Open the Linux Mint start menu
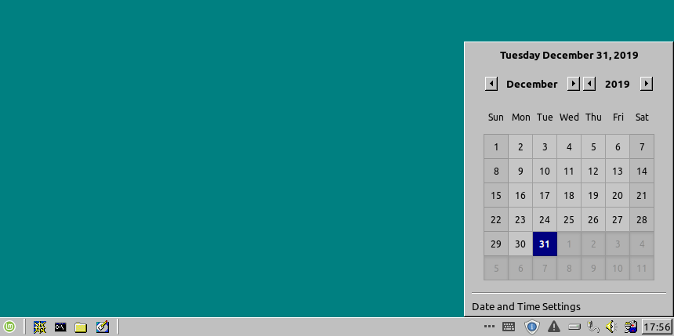 (9, 327)
